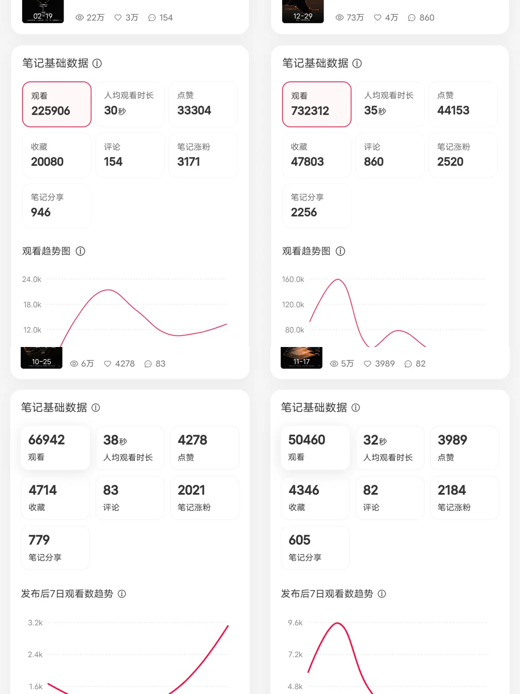Select the 3989 点赞 card

(x=465, y=448)
